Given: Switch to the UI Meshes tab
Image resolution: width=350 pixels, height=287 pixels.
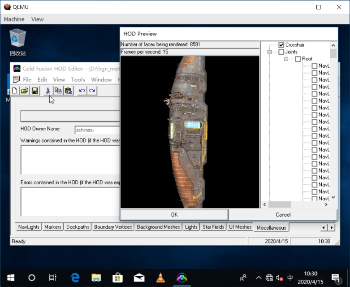Looking at the screenshot, I should click(x=240, y=227).
